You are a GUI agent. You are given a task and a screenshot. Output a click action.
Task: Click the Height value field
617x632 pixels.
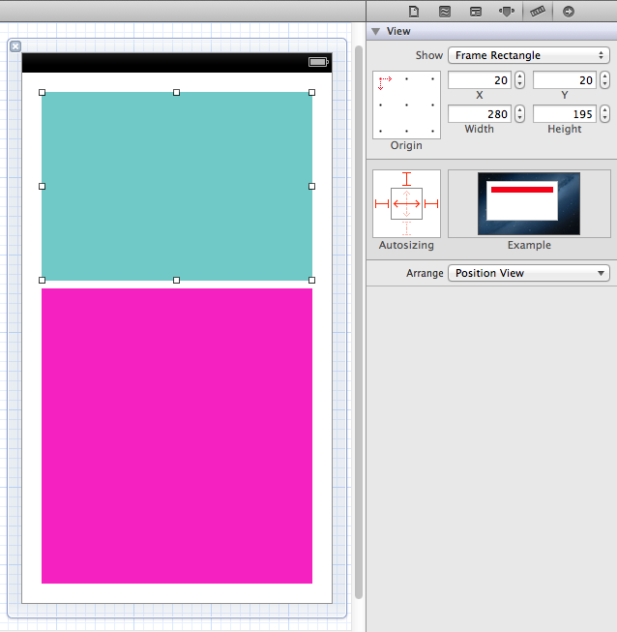(564, 114)
